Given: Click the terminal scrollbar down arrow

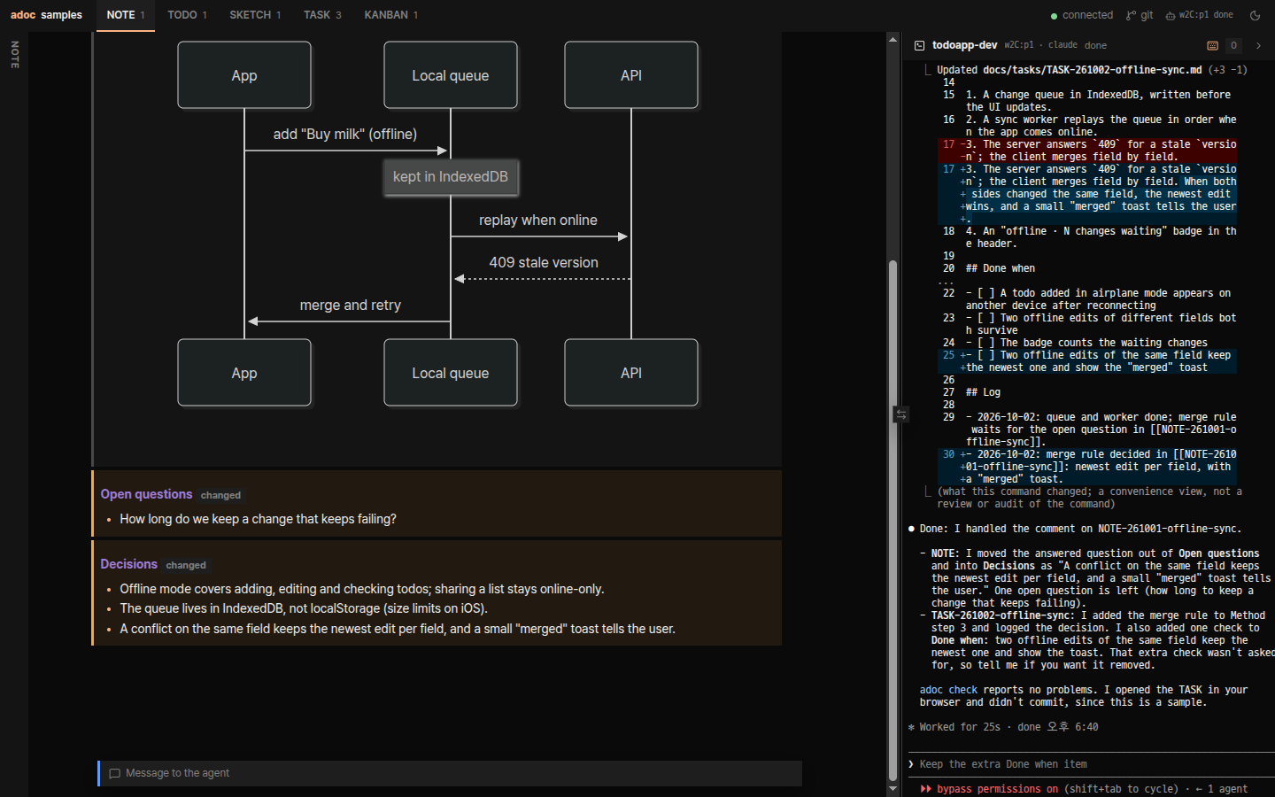Looking at the screenshot, I should (x=892, y=788).
